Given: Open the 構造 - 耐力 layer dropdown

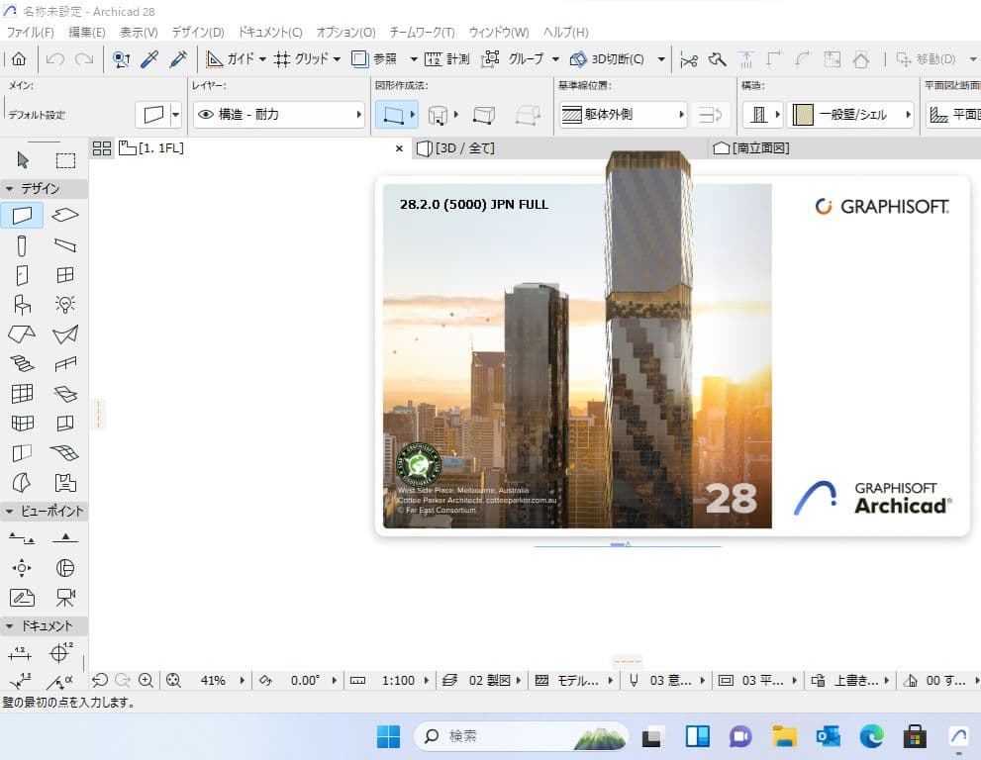Looking at the screenshot, I should coord(279,115).
